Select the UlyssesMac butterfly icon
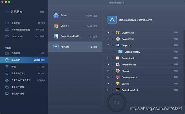The height and width of the screenshot is (114, 185). click(118, 32)
